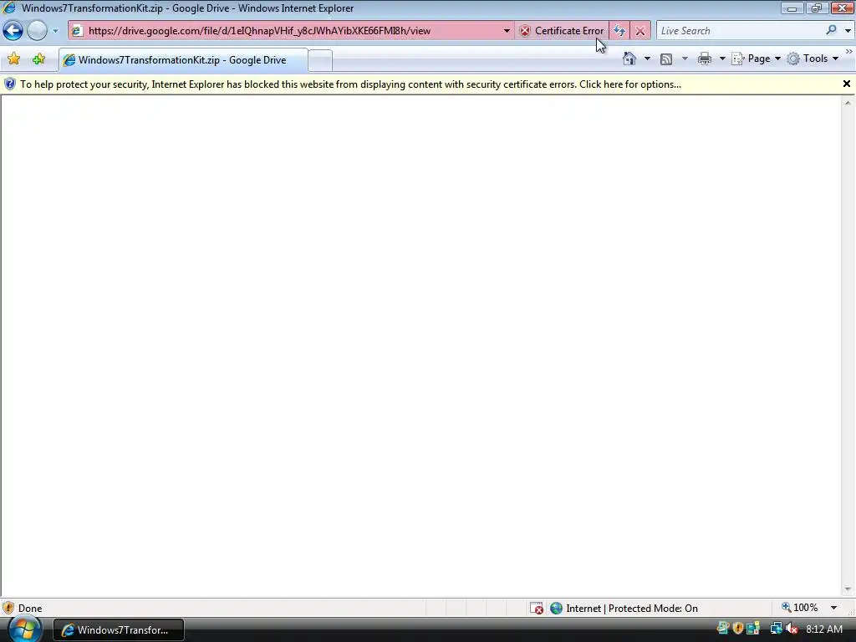
Task: Click the muted volume tray icon
Action: tap(792, 629)
